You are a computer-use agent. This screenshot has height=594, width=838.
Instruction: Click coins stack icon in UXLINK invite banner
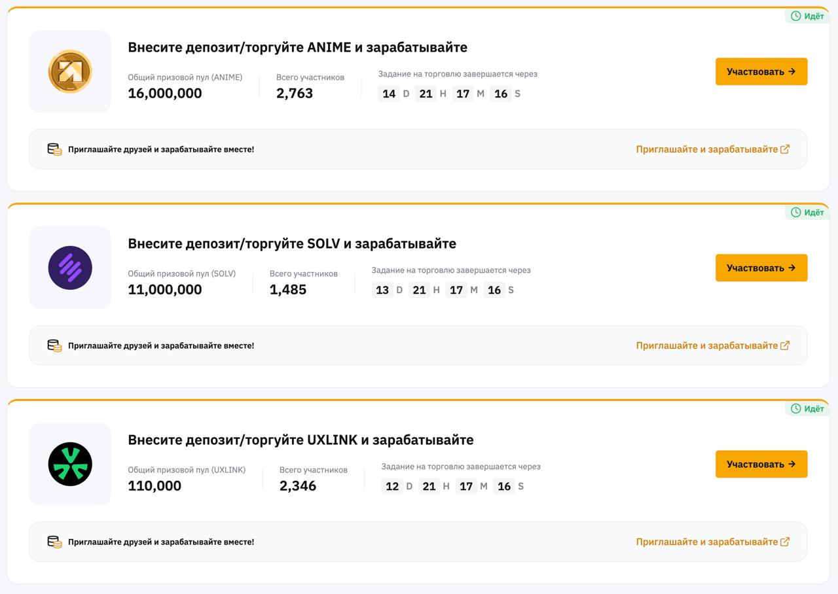[54, 542]
